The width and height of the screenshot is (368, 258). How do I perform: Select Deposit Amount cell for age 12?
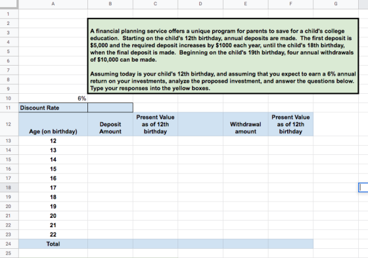click(110, 140)
